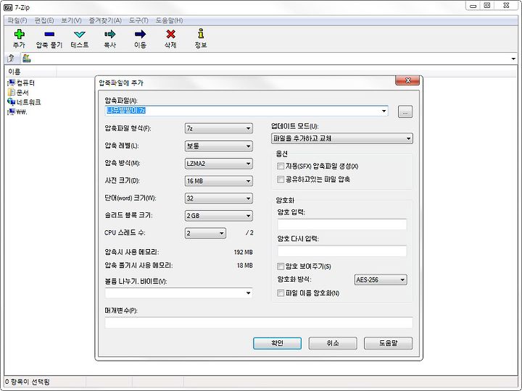
Task: Open the 사전 크기 16 MB dropdown
Action: pyautogui.click(x=219, y=181)
